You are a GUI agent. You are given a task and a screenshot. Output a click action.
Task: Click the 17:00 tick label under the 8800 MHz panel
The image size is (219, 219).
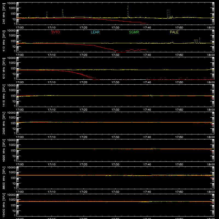tap(20, 192)
